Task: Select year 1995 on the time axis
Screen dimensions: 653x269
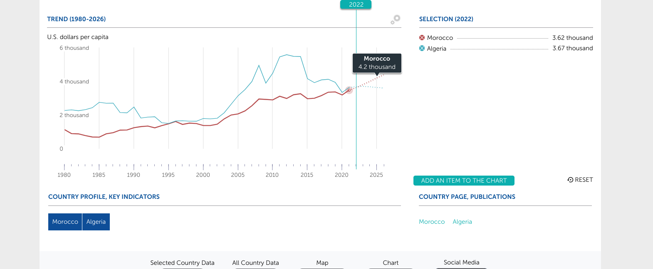Action: 168,175
